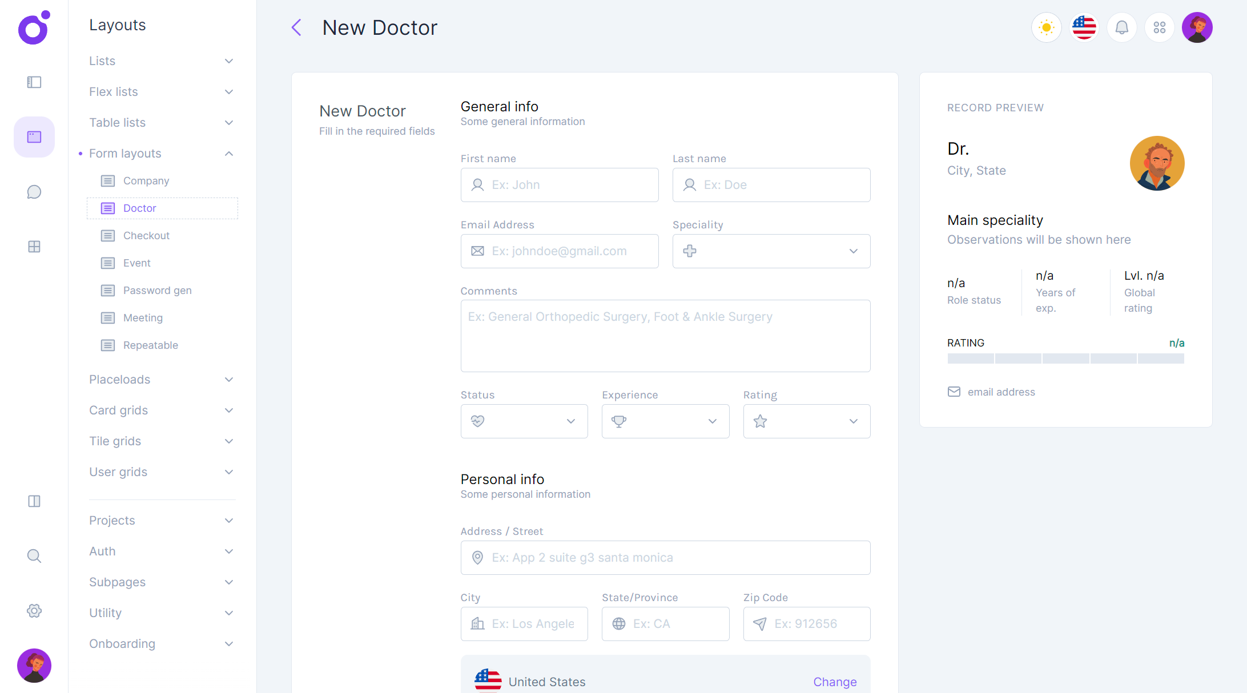Click the Change country link

834,682
